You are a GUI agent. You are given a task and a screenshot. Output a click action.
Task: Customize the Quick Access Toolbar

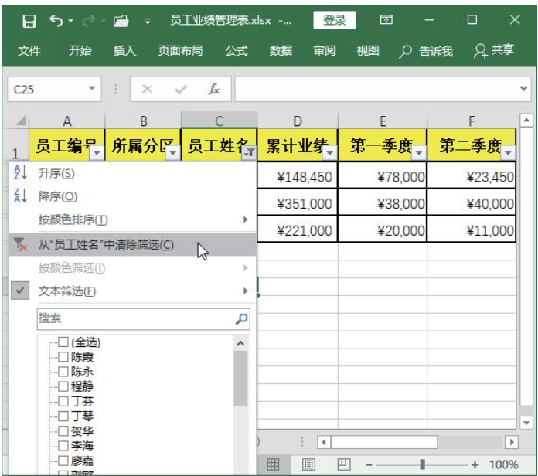[x=148, y=22]
